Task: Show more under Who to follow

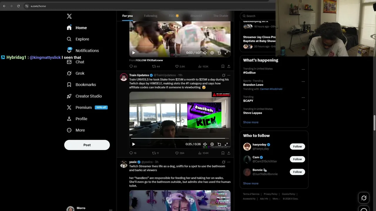Action: [251, 183]
